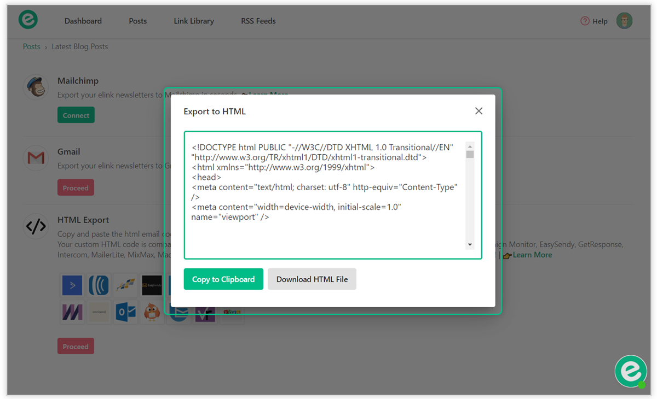Select the ActiveCampaign arrow logo thumbnail
This screenshot has height=399, width=657.
coord(72,285)
